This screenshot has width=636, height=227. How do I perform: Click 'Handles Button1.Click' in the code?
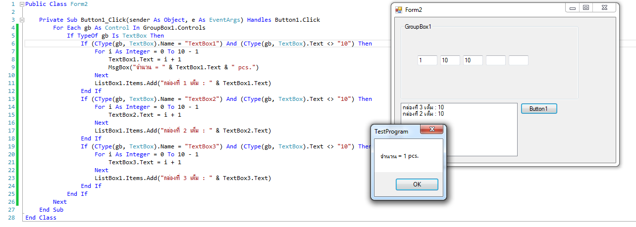click(283, 20)
